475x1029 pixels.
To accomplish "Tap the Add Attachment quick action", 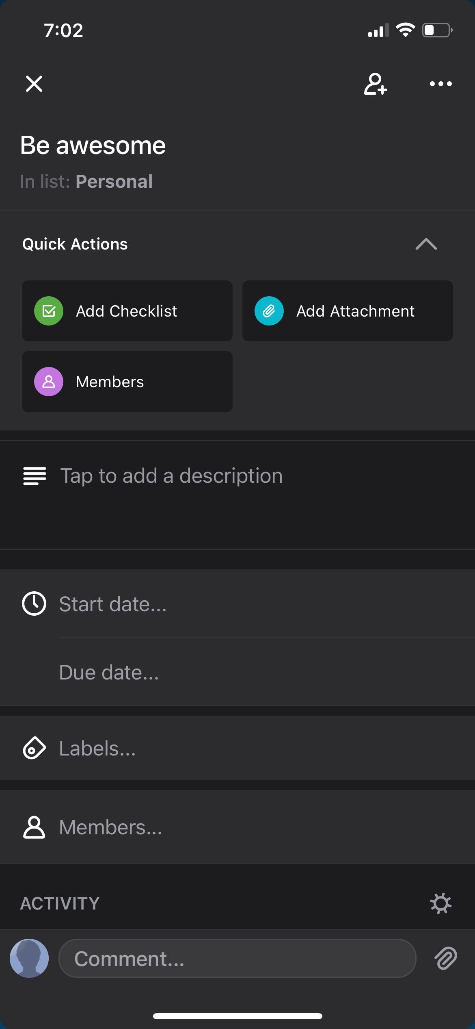I will pos(348,311).
